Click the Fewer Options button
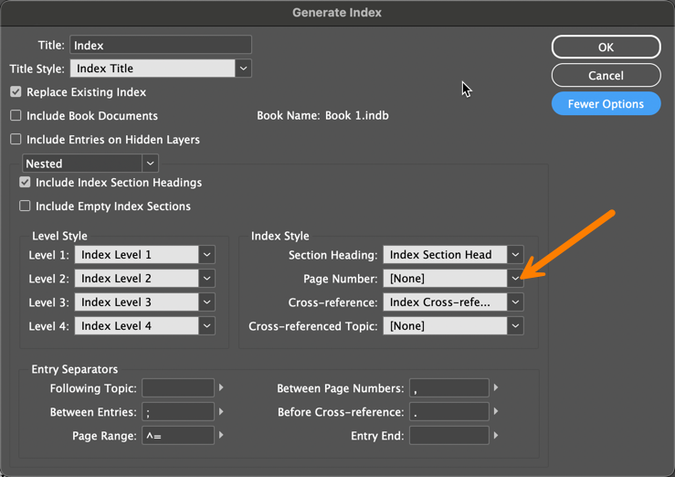The height and width of the screenshot is (477, 675). click(x=606, y=104)
